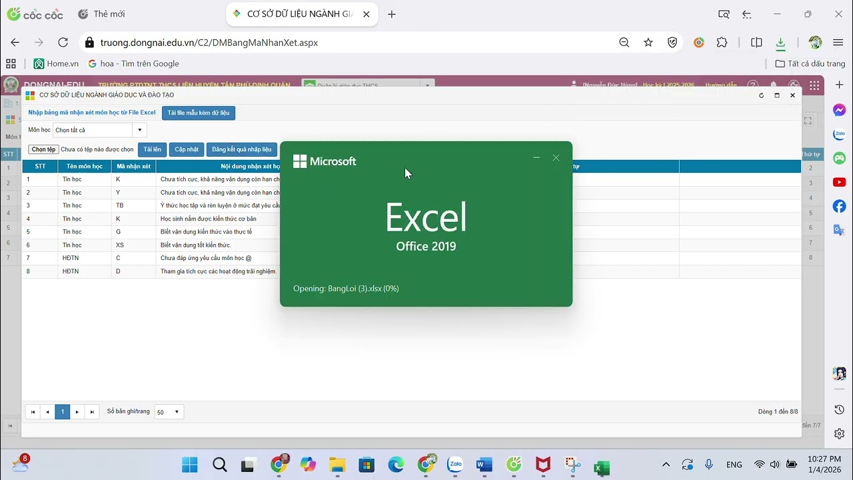Select the CƠ SỞ DỮ LIỆU NGÀNH browser tab
Screen dimensions: 853x480
(301, 14)
